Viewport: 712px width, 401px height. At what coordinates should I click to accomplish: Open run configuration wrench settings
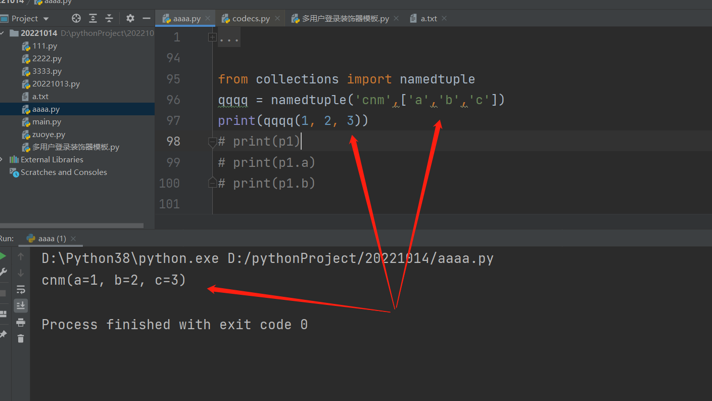coord(3,273)
